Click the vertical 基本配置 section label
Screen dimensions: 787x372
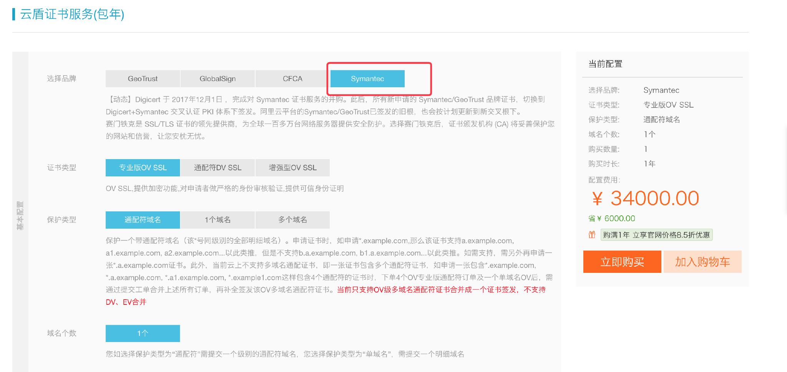20,215
